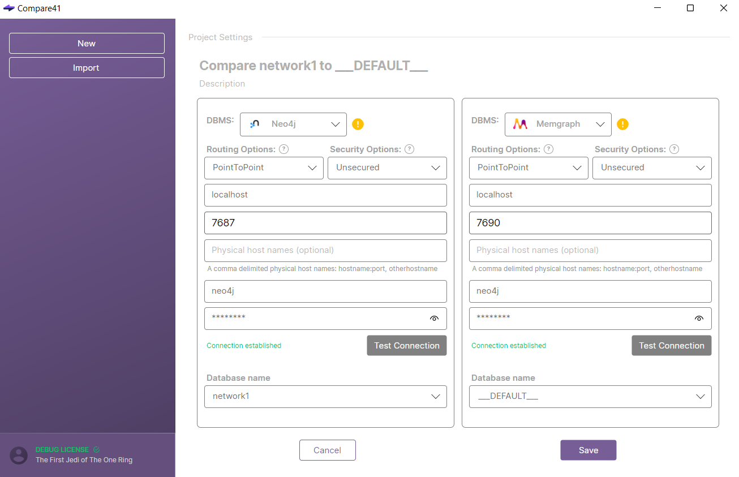Click Security Options help icon in left panel
The image size is (739, 477).
pyautogui.click(x=410, y=149)
